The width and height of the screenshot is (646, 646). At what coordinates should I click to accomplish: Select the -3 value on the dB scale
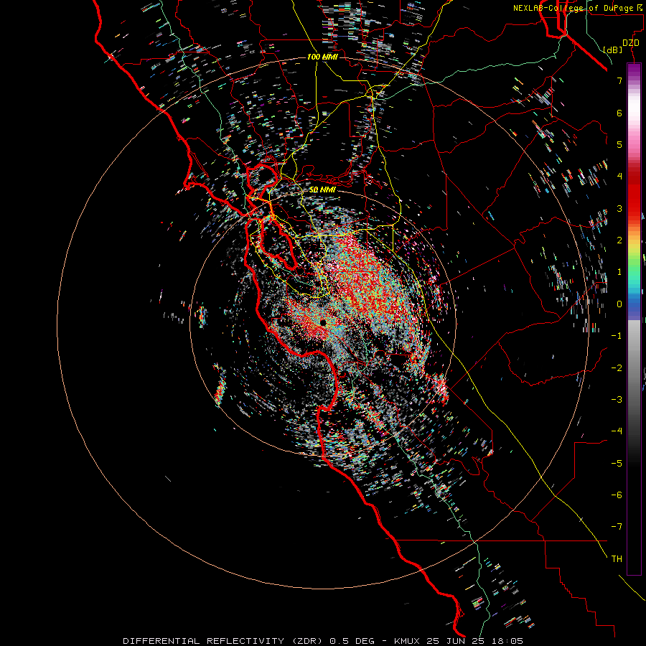click(617, 400)
